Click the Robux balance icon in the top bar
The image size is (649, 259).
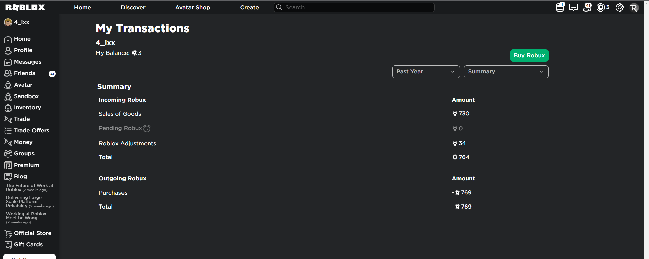pyautogui.click(x=601, y=7)
